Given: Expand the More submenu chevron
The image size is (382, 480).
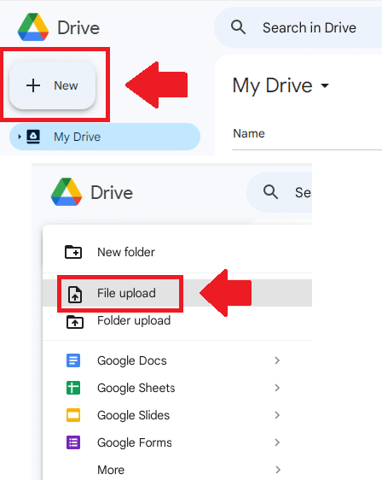Looking at the screenshot, I should tap(277, 470).
